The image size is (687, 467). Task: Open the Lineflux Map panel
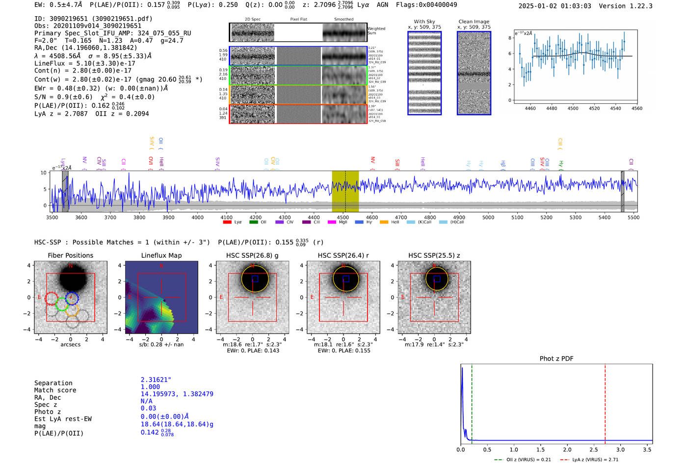[x=161, y=297]
